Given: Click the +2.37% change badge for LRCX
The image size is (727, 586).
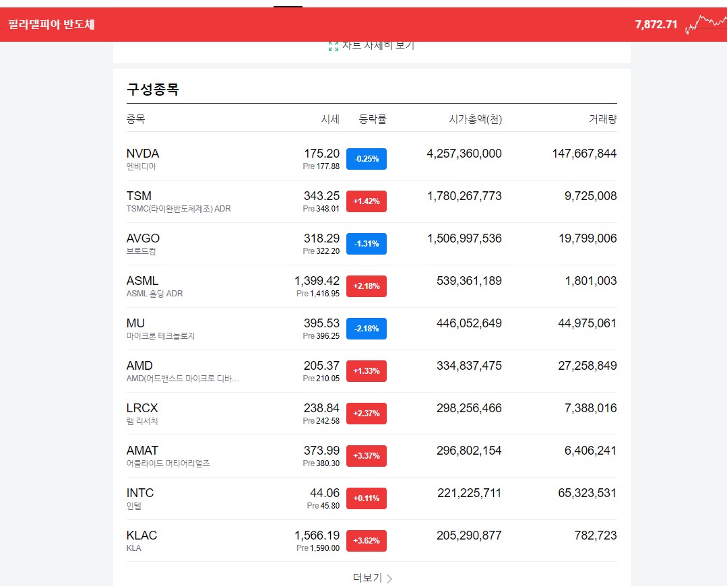Looking at the screenshot, I should [x=367, y=414].
